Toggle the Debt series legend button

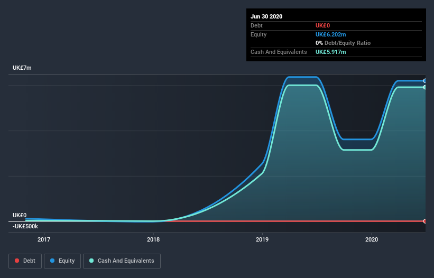pos(25,261)
